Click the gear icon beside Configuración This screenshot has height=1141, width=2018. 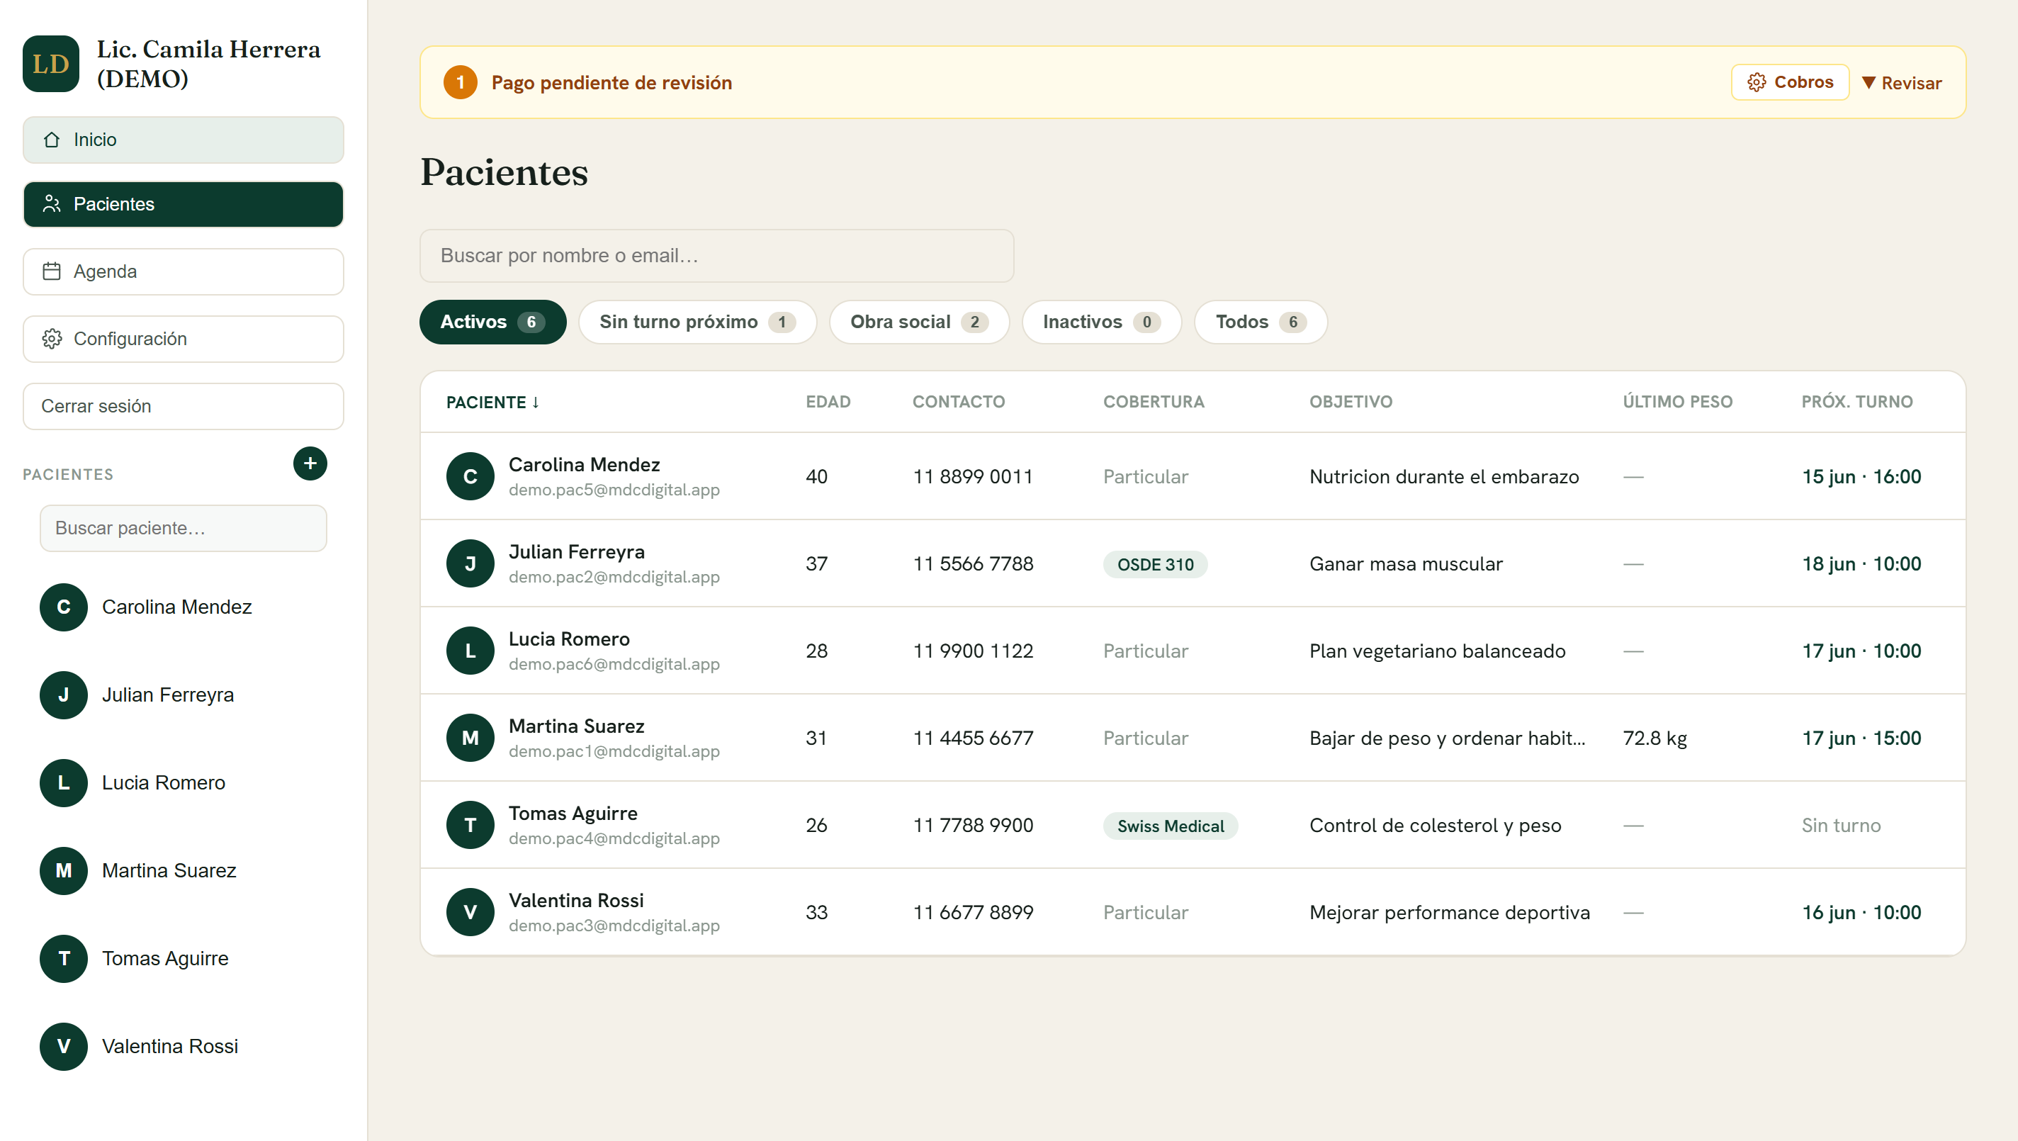(52, 339)
